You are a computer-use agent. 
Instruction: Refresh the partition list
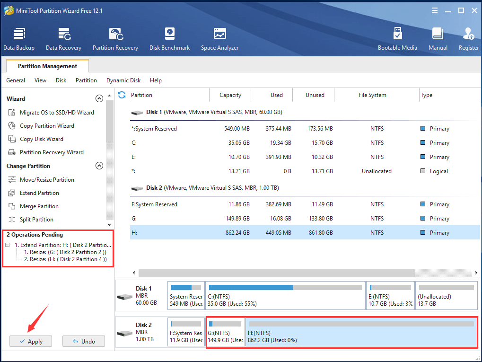[x=122, y=95]
